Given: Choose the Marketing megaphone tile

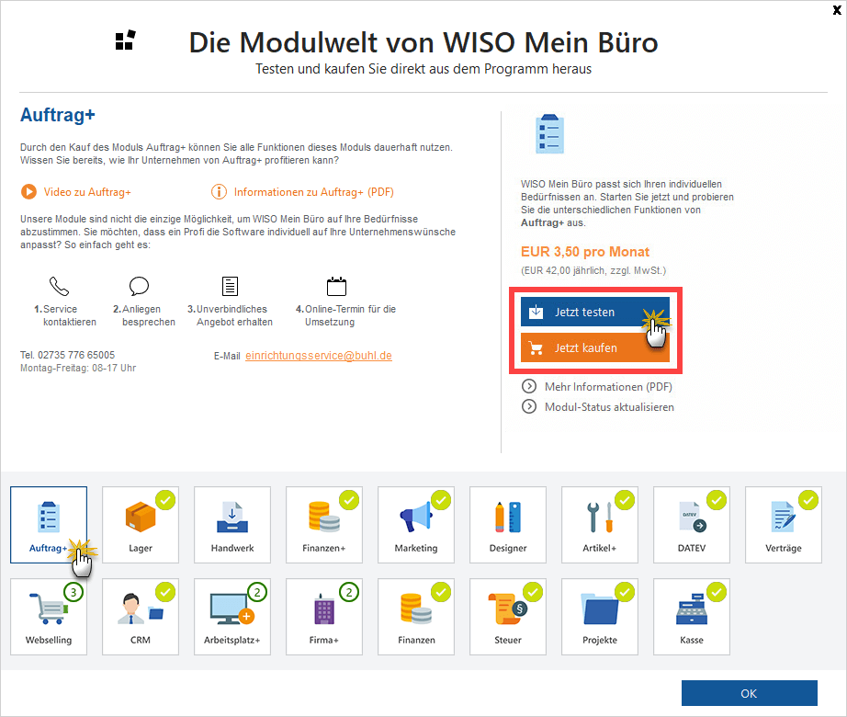Looking at the screenshot, I should pos(416,525).
